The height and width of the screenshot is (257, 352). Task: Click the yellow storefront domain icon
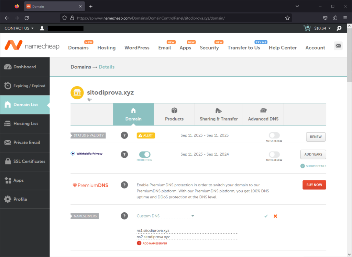tap(77, 92)
